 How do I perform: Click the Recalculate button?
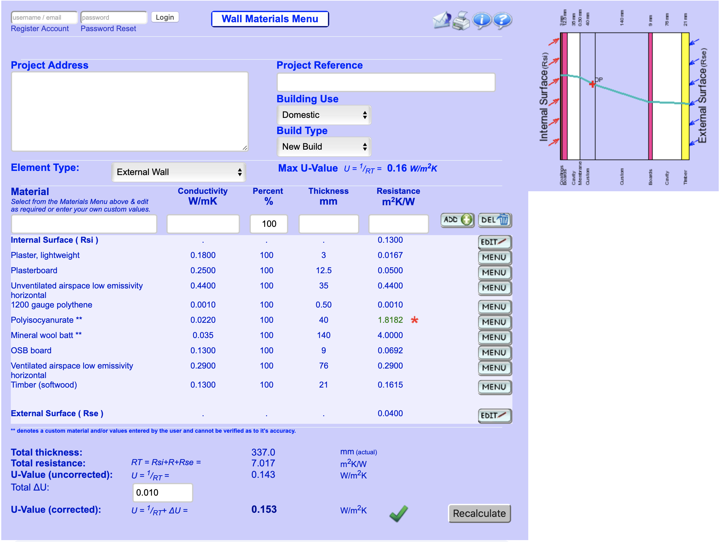479,514
